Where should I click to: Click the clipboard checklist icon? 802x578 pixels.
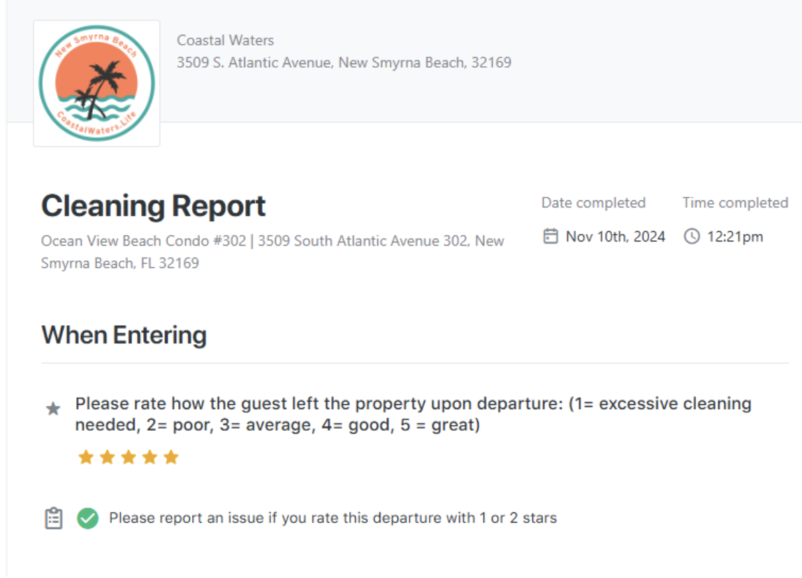click(54, 518)
